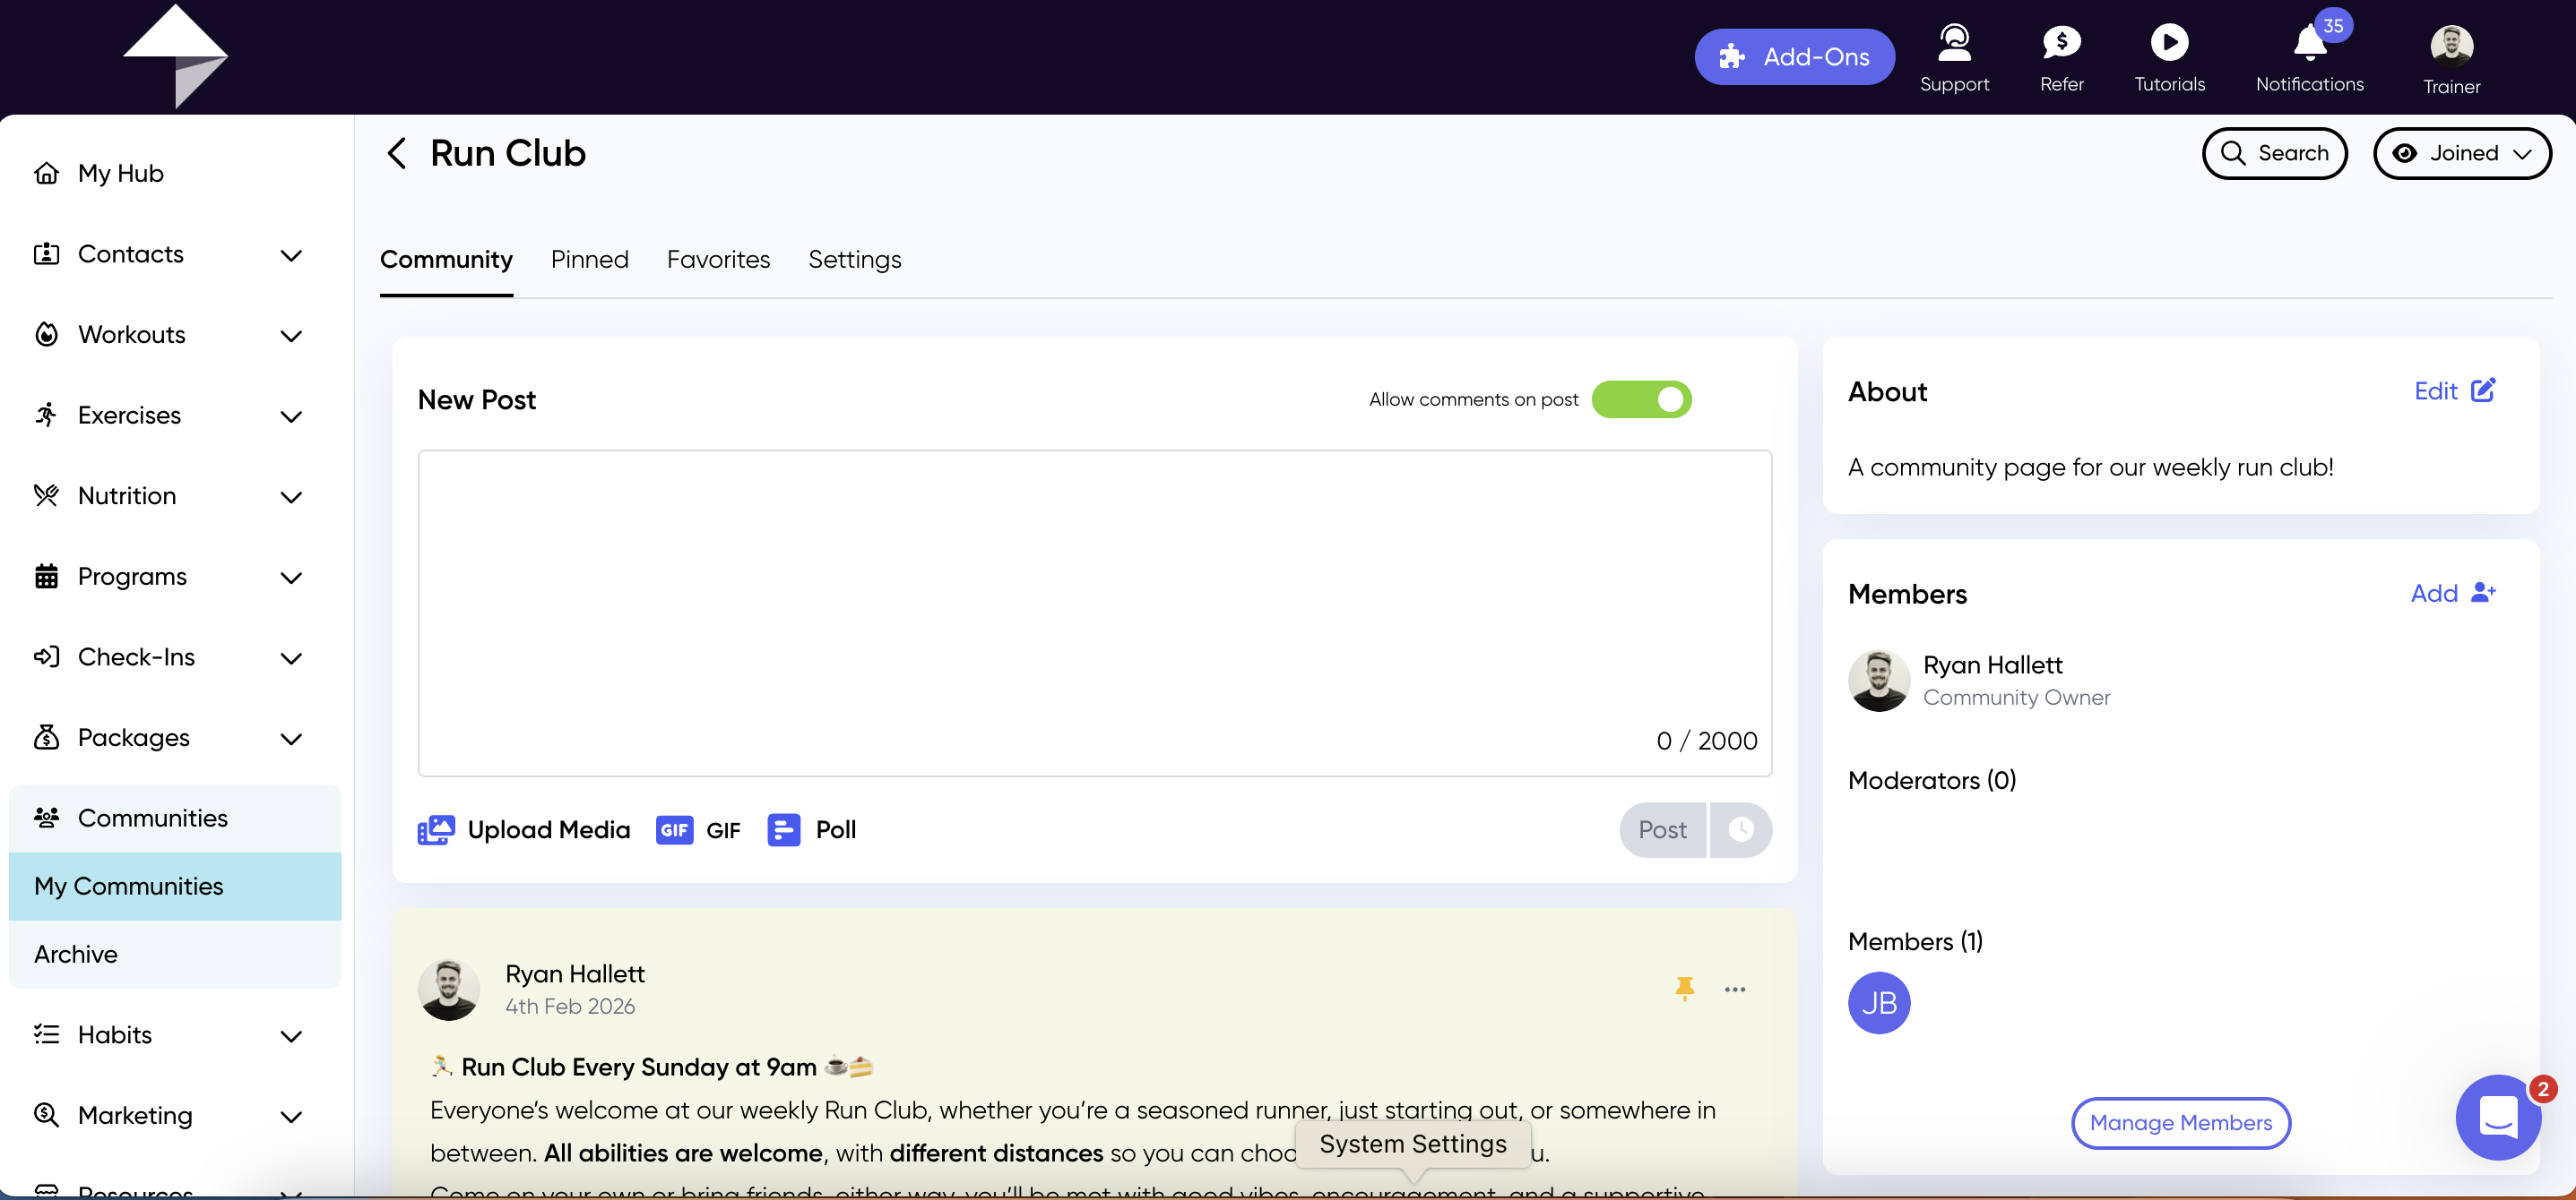
Task: Schedule the post with the clock icon
Action: [x=1741, y=830]
